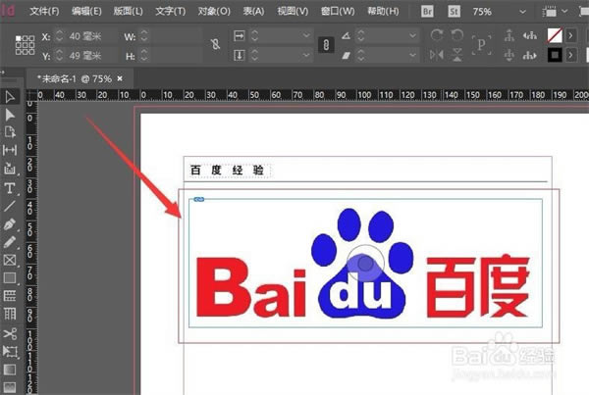Viewport: 589px width, 395px height.
Task: Close the 未命名-1 document tab
Action: pos(120,78)
